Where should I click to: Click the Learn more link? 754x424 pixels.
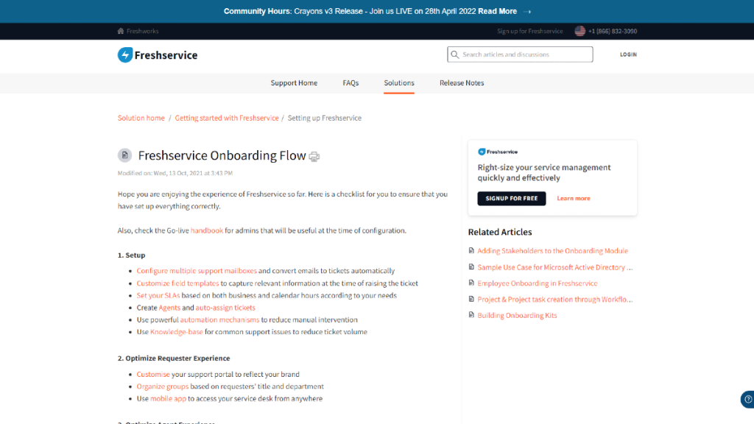click(x=573, y=198)
